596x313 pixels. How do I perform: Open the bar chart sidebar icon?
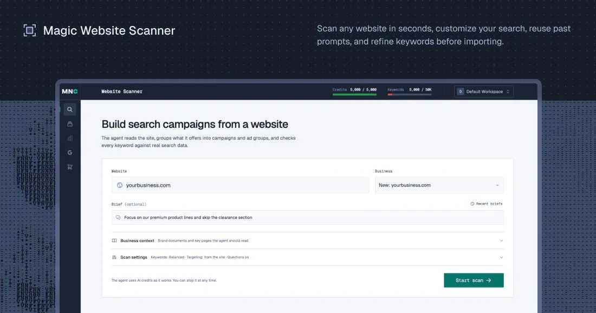click(x=69, y=138)
